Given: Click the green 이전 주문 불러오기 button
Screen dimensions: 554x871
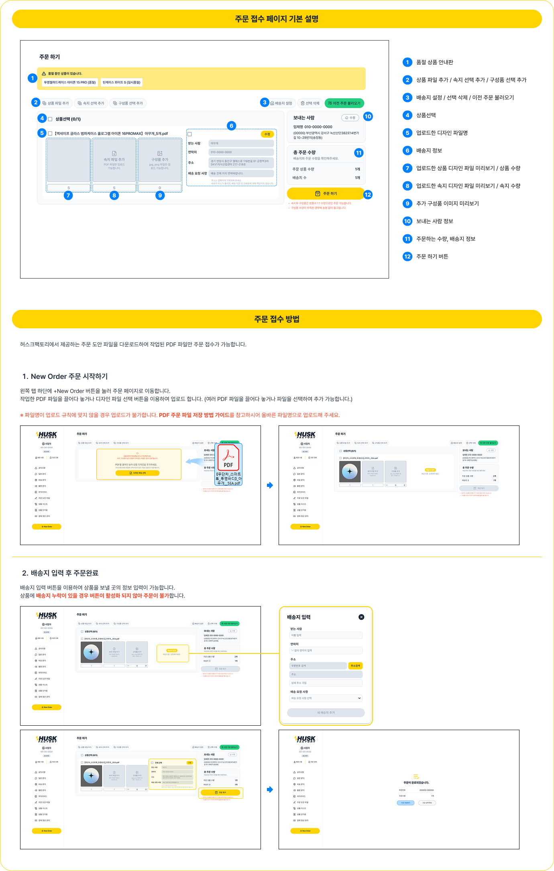Looking at the screenshot, I should [344, 103].
